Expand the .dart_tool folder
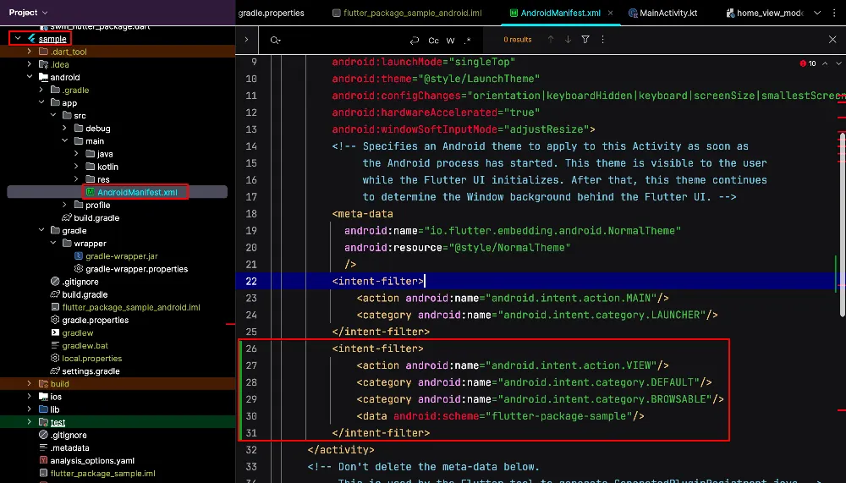Viewport: 846px width, 483px height. [30, 52]
